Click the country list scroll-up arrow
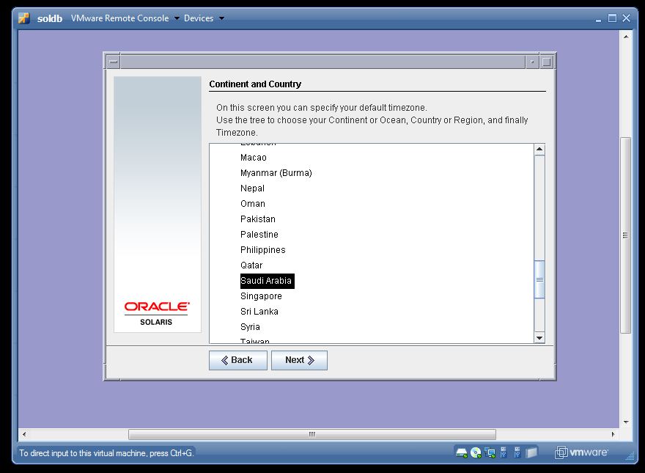The height and width of the screenshot is (473, 645). coord(539,148)
